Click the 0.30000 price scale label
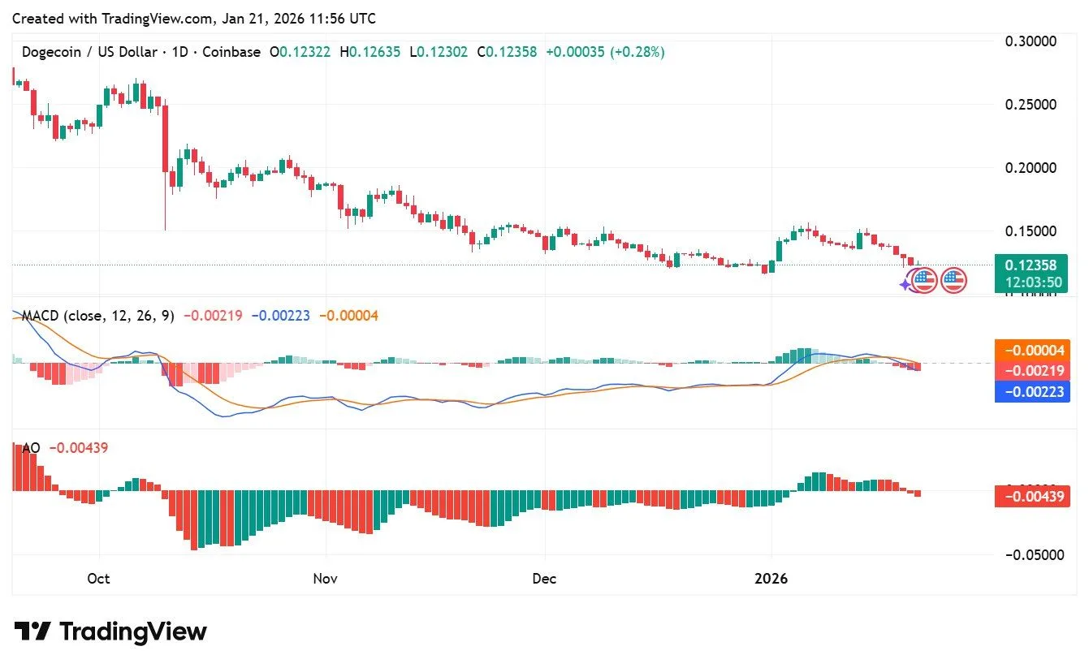Viewport: 1089px width, 668px height. point(1031,41)
